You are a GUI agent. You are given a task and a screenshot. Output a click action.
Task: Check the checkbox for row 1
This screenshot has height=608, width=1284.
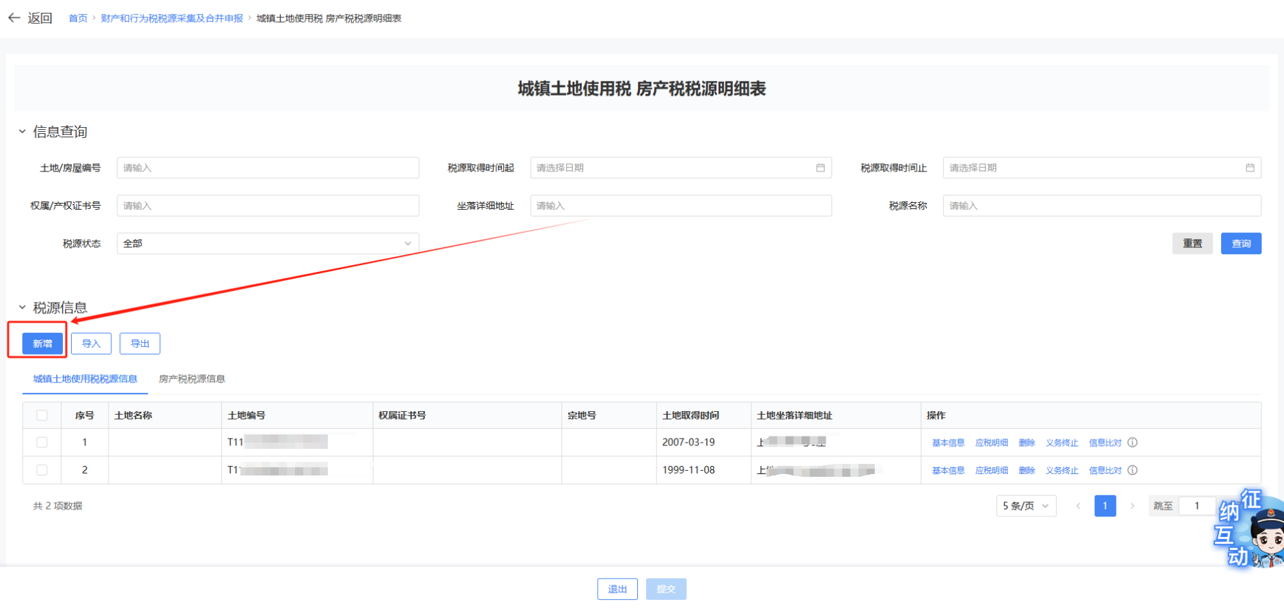coord(42,443)
